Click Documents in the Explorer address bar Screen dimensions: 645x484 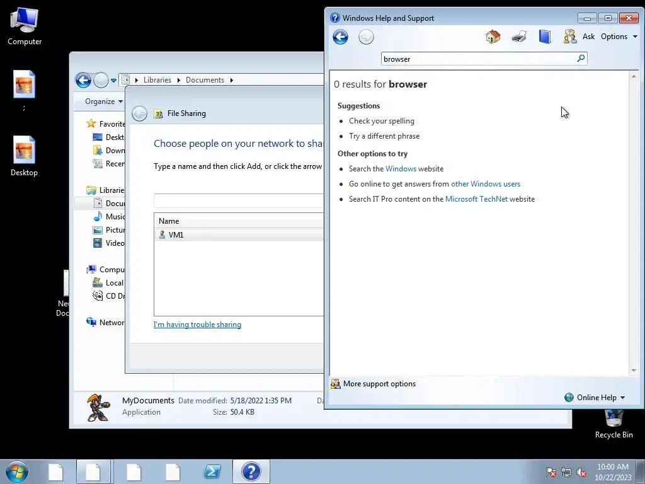[205, 80]
